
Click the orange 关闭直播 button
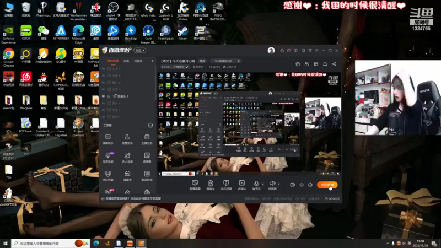click(327, 185)
